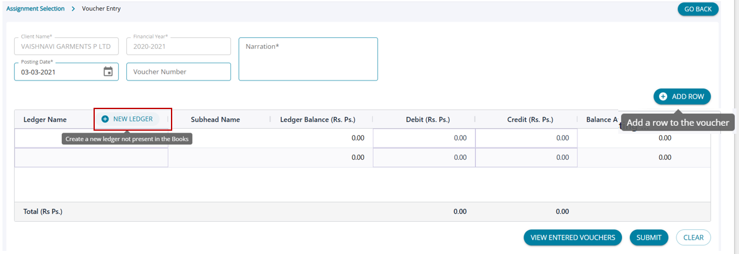Edit second row Debit amount
The image size is (739, 254).
(x=424, y=157)
